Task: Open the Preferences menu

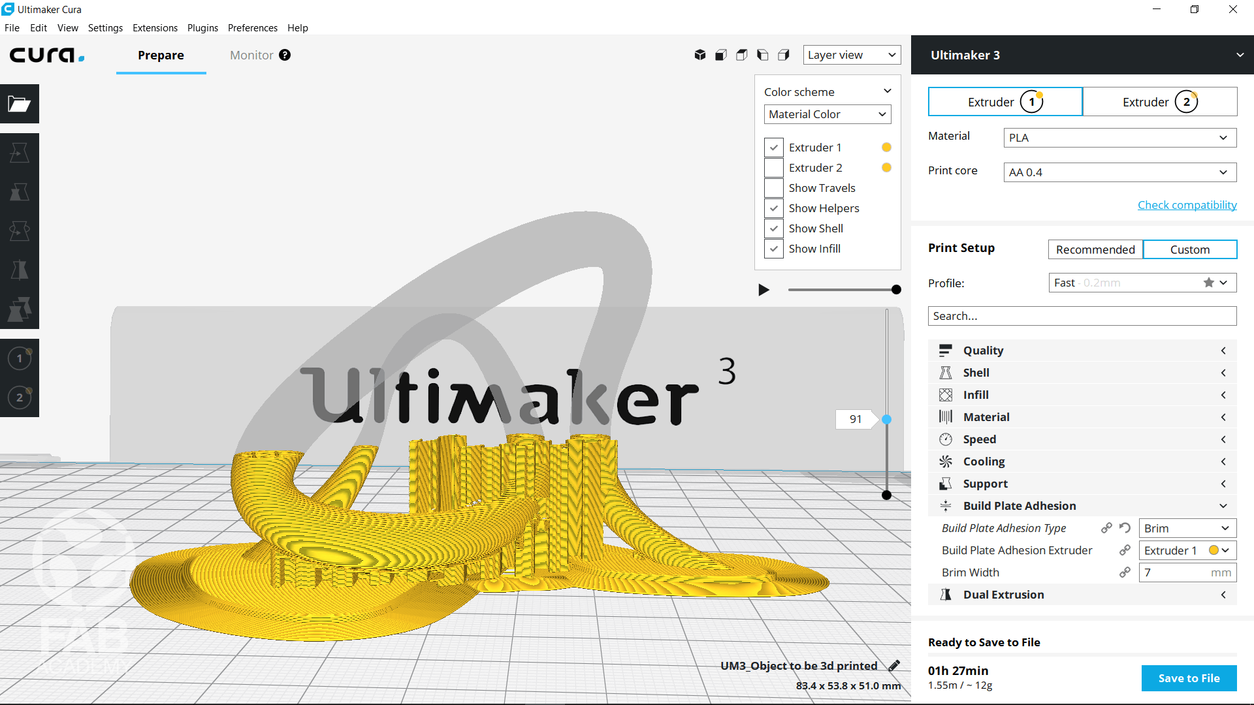Action: point(252,28)
